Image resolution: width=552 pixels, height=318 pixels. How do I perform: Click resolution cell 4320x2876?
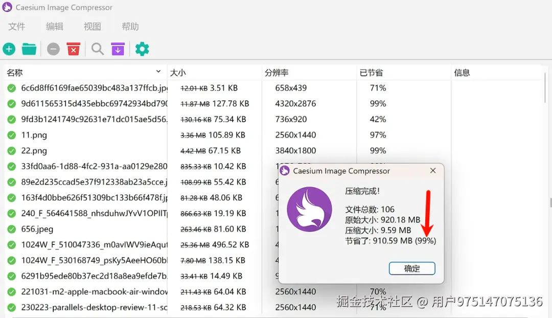(x=296, y=104)
